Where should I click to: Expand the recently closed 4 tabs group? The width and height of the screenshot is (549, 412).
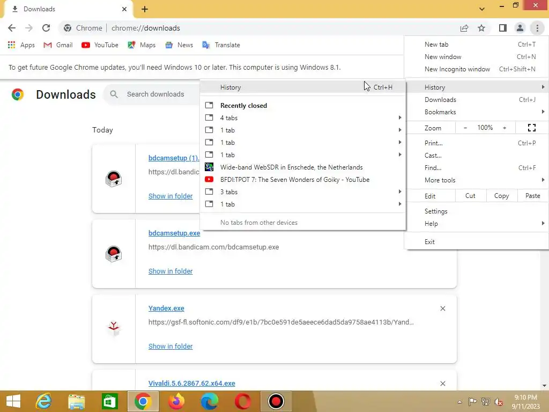tap(303, 117)
